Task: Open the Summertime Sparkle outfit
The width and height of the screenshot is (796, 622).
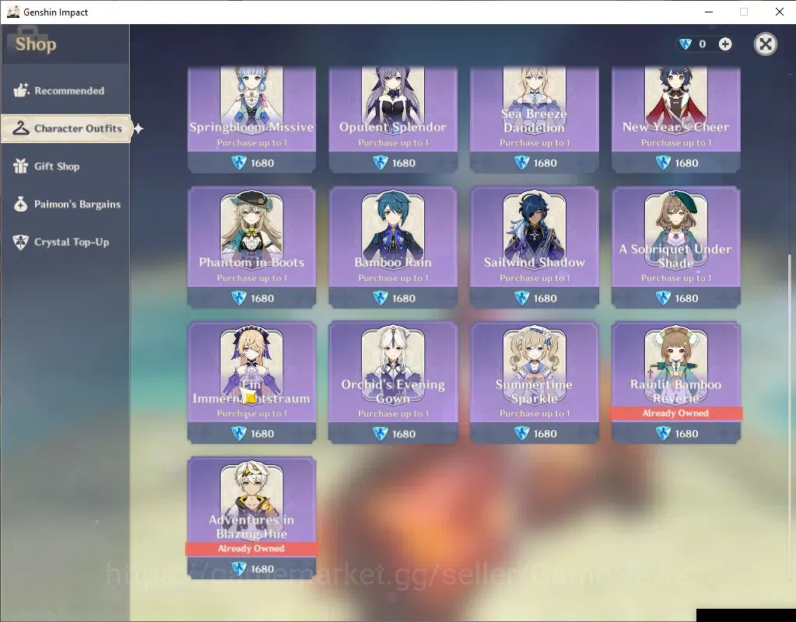Action: pos(534,383)
